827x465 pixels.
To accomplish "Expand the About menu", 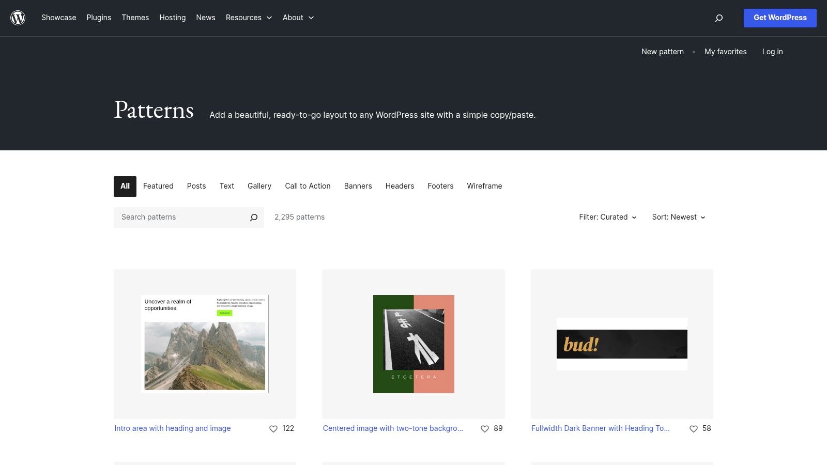I will (298, 18).
